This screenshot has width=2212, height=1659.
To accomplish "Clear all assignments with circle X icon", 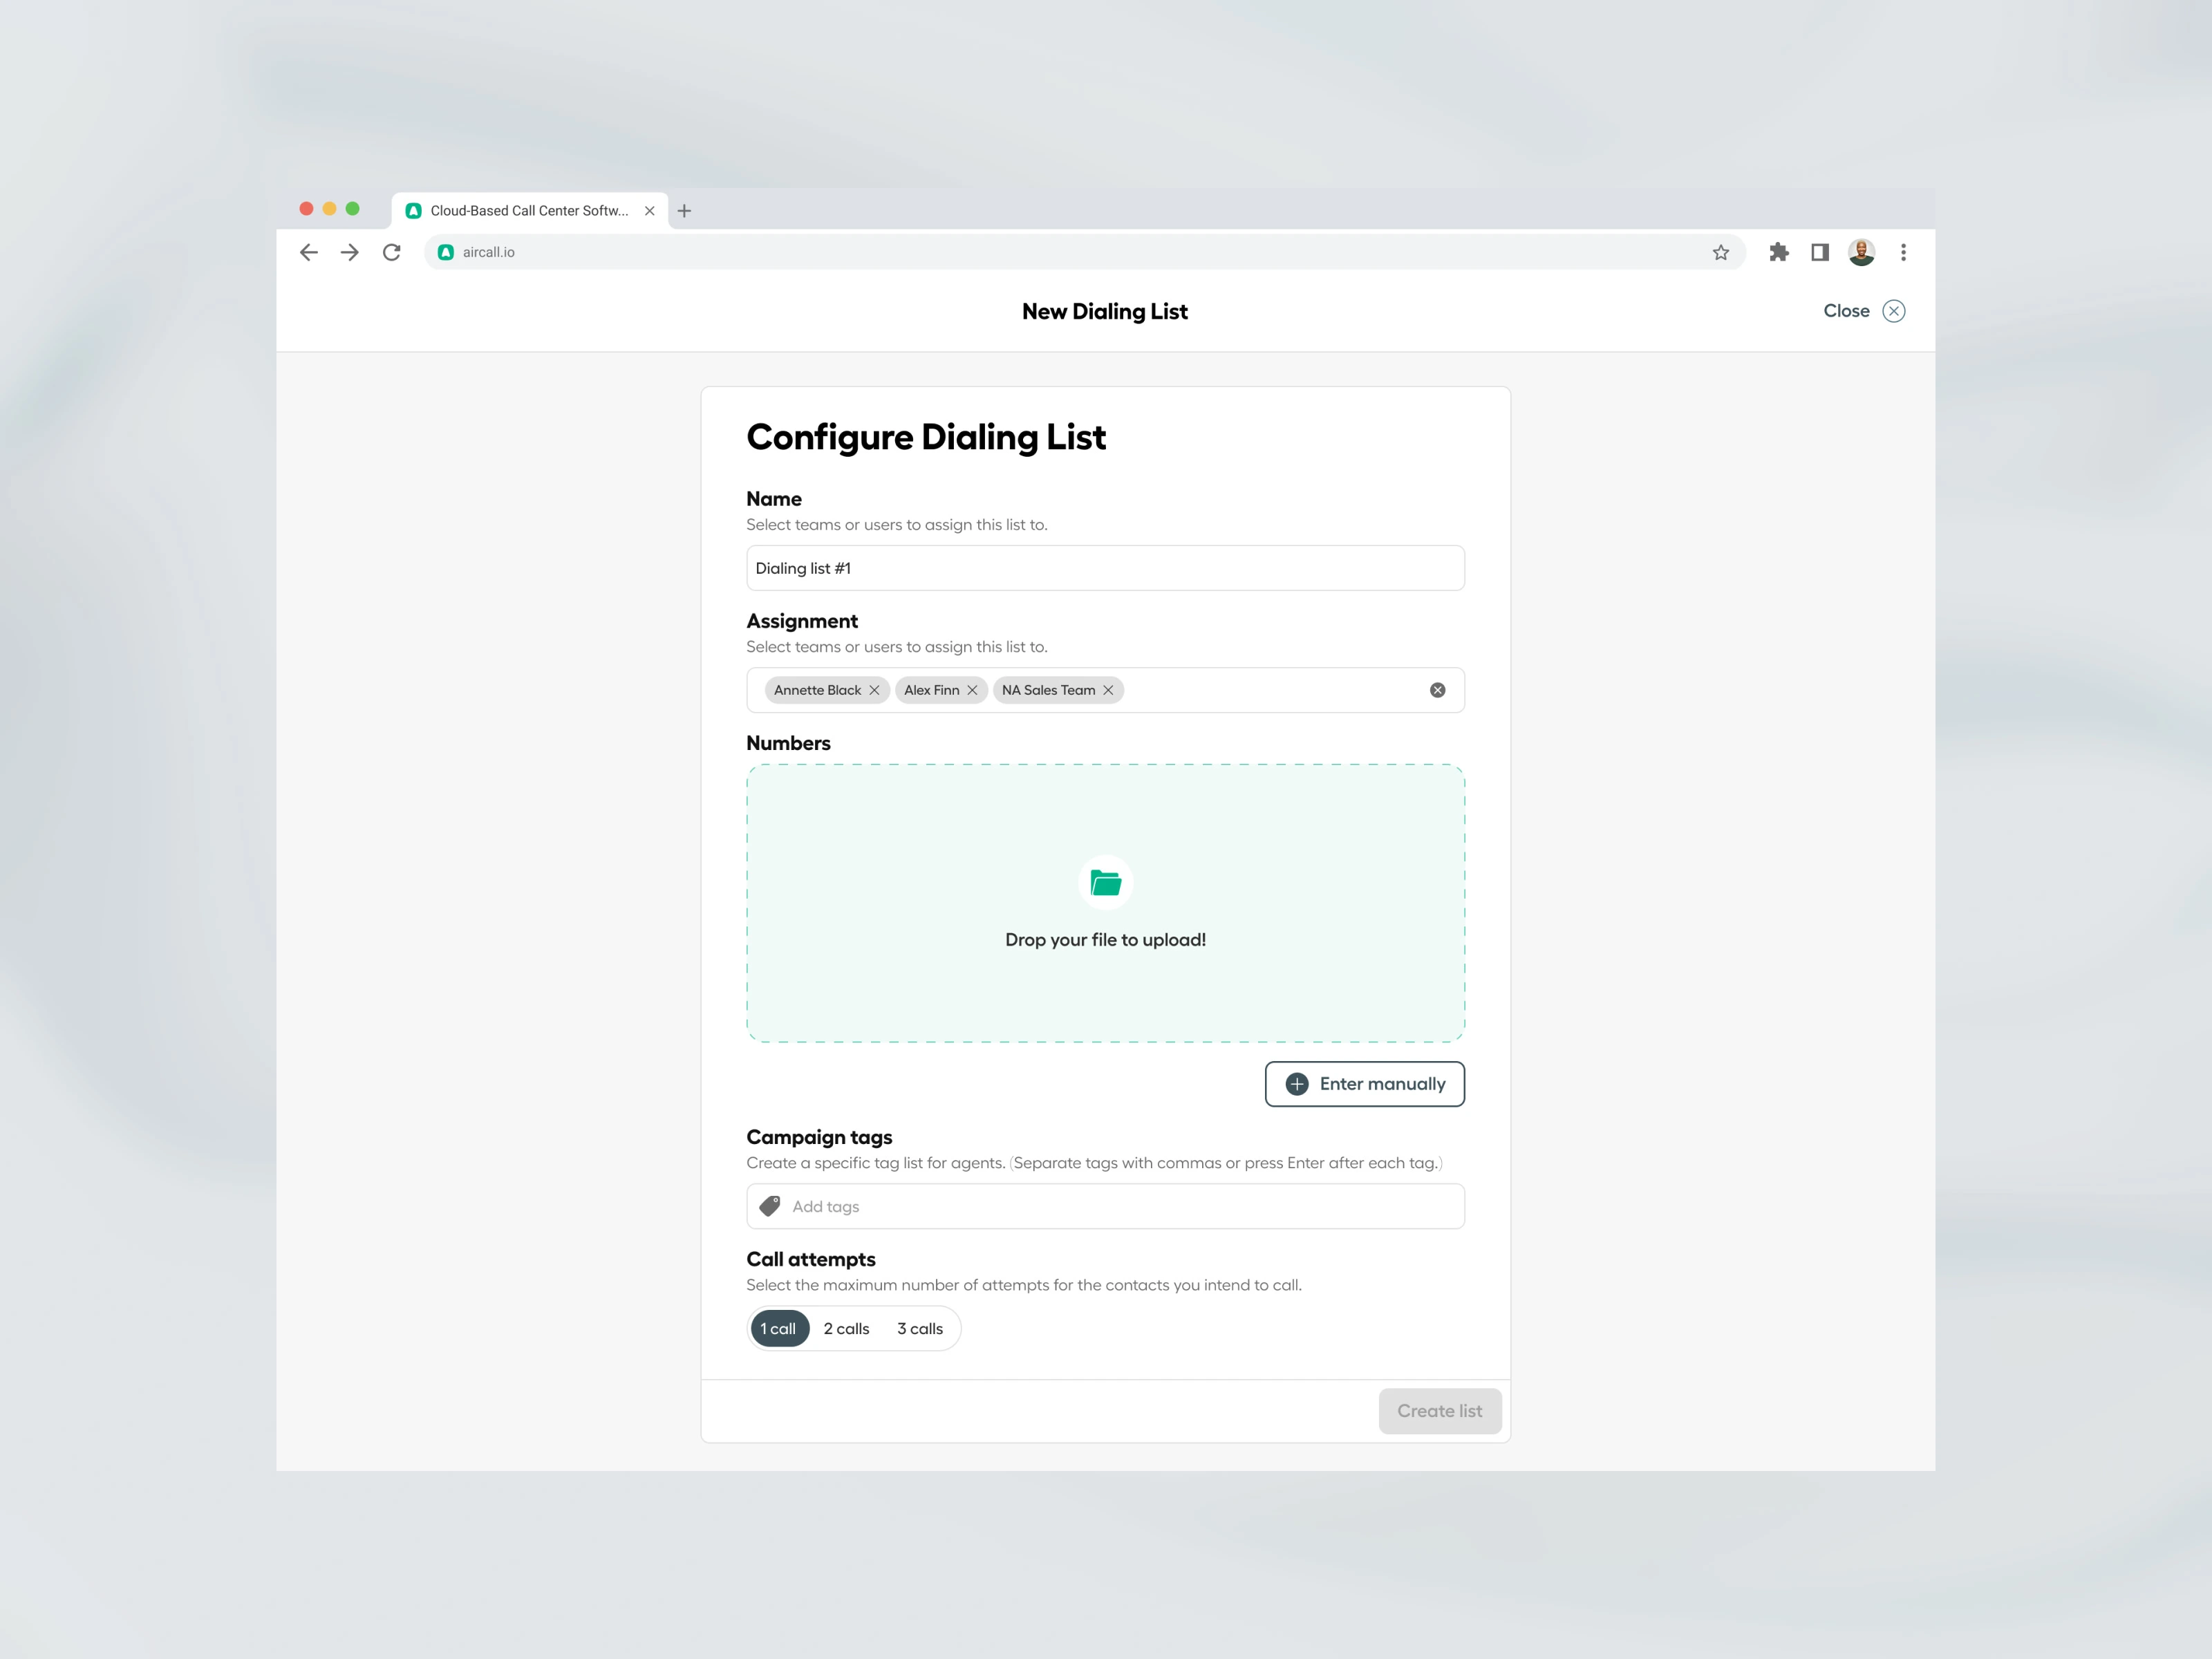I will (1437, 690).
